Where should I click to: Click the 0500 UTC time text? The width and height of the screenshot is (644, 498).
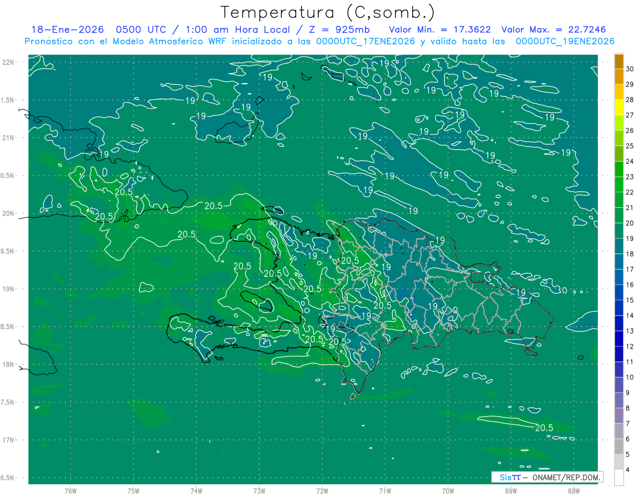(x=141, y=30)
